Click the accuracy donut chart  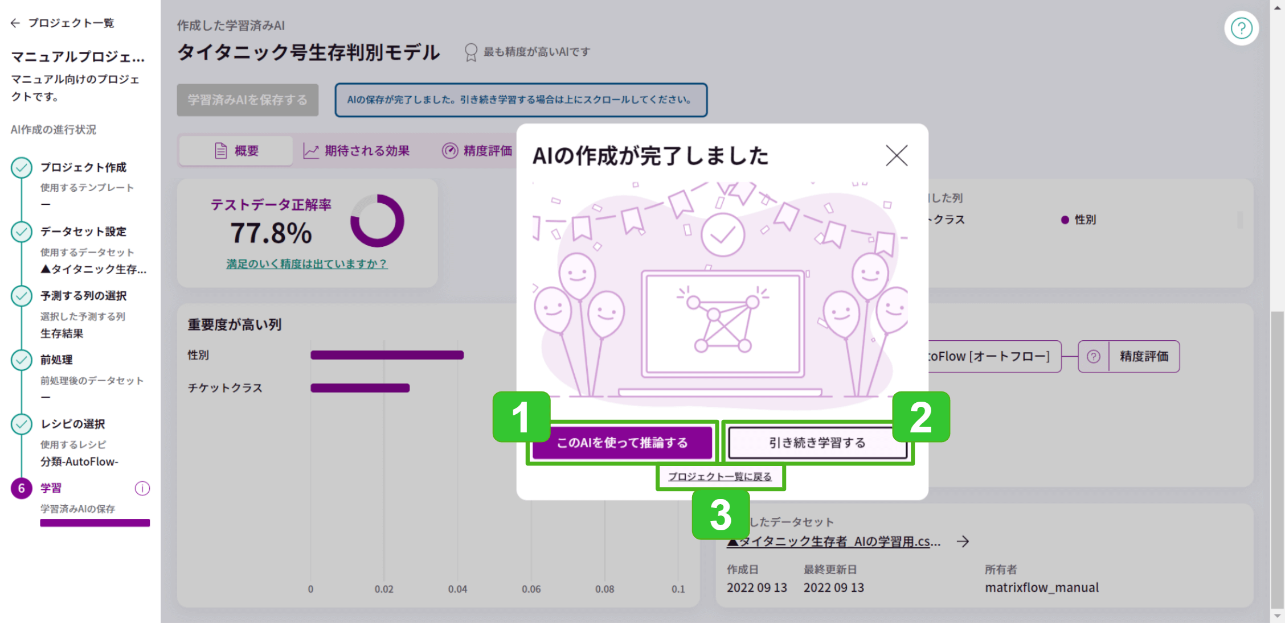coord(377,221)
